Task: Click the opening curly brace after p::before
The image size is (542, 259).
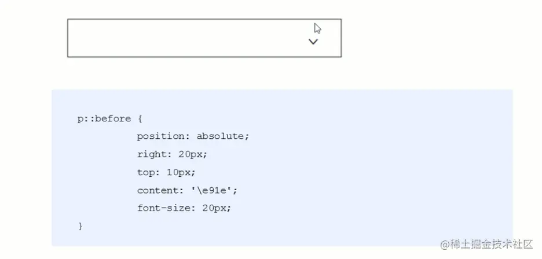Action: (140, 119)
